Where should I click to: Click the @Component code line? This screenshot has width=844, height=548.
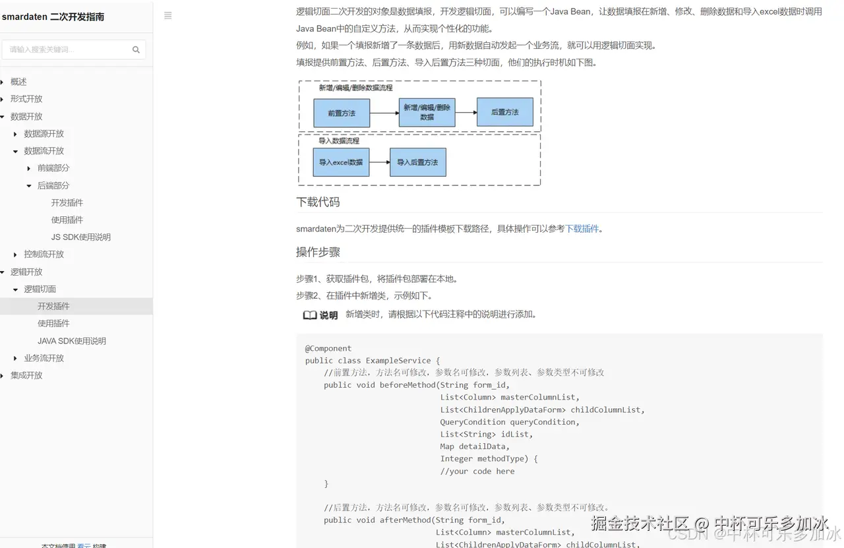point(328,349)
